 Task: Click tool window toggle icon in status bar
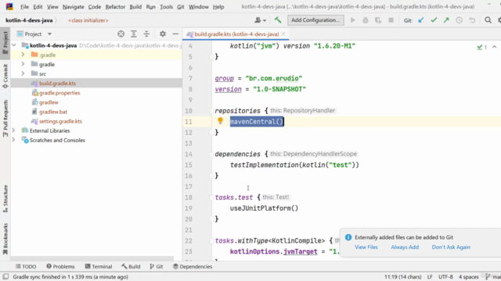pos(5,276)
